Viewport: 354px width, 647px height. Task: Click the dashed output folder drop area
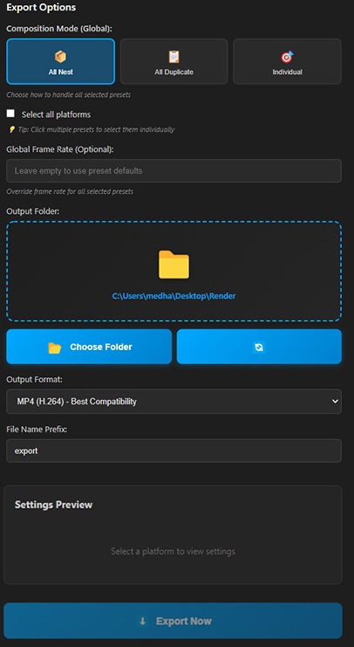[x=174, y=271]
